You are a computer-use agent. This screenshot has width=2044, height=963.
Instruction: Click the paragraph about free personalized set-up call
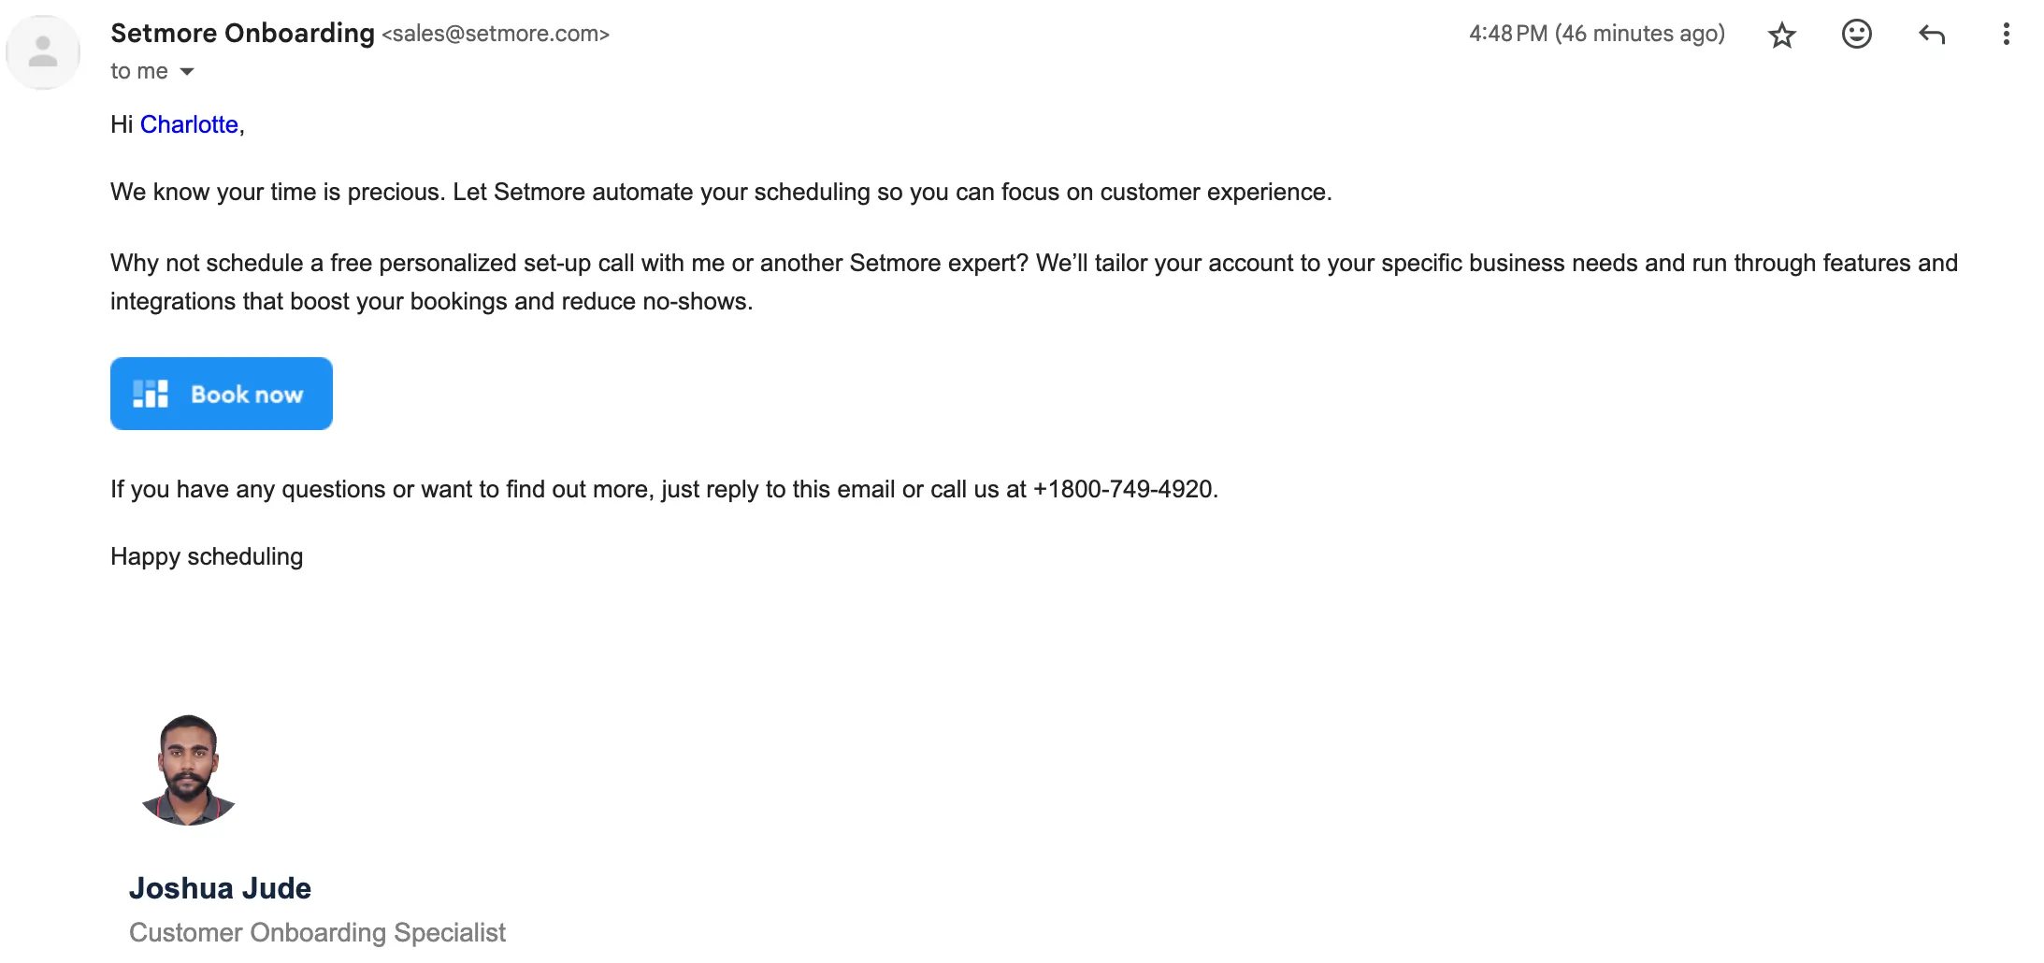point(1034,281)
